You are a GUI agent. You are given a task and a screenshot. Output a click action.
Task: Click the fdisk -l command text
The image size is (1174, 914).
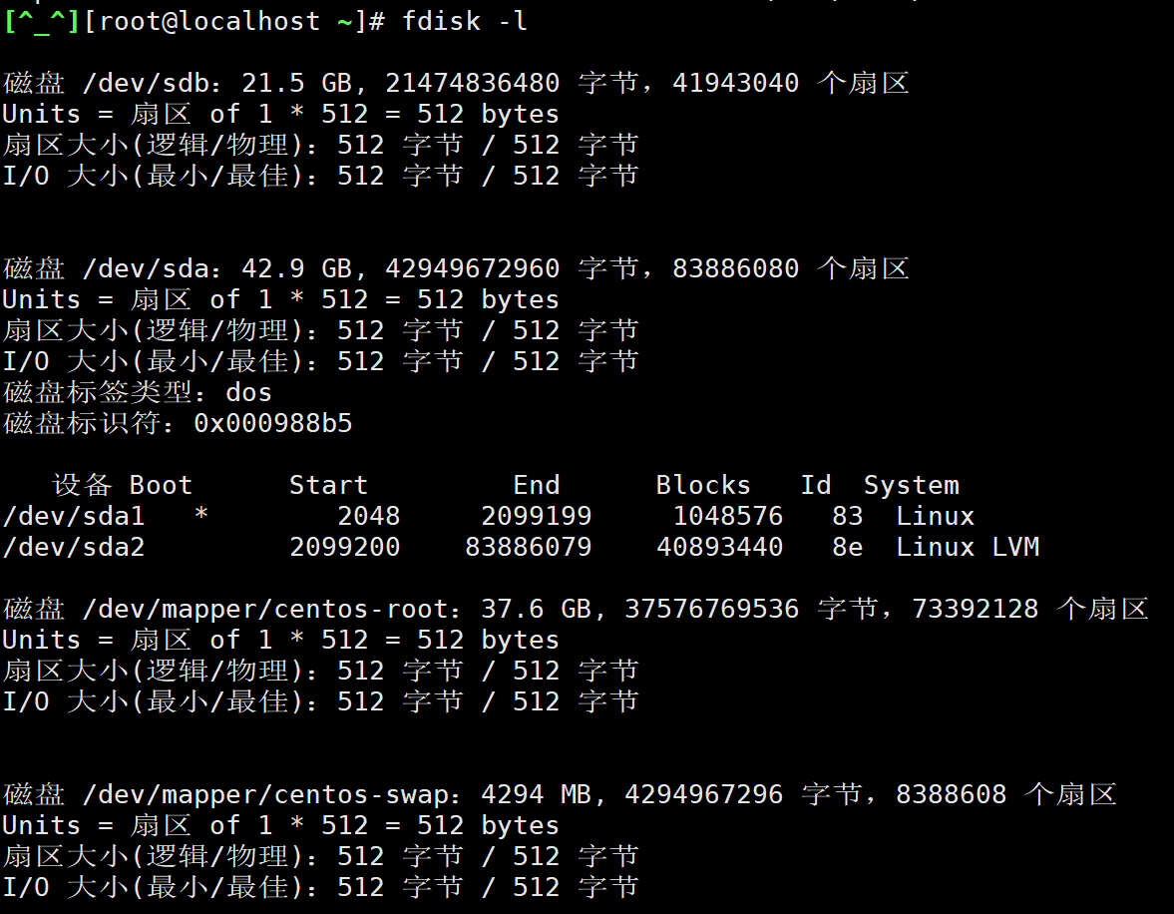[465, 22]
